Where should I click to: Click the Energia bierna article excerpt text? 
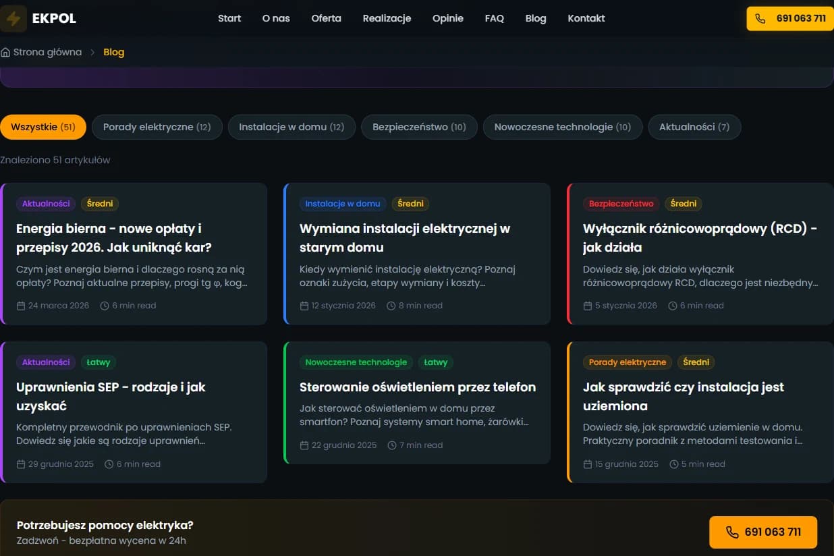point(132,276)
